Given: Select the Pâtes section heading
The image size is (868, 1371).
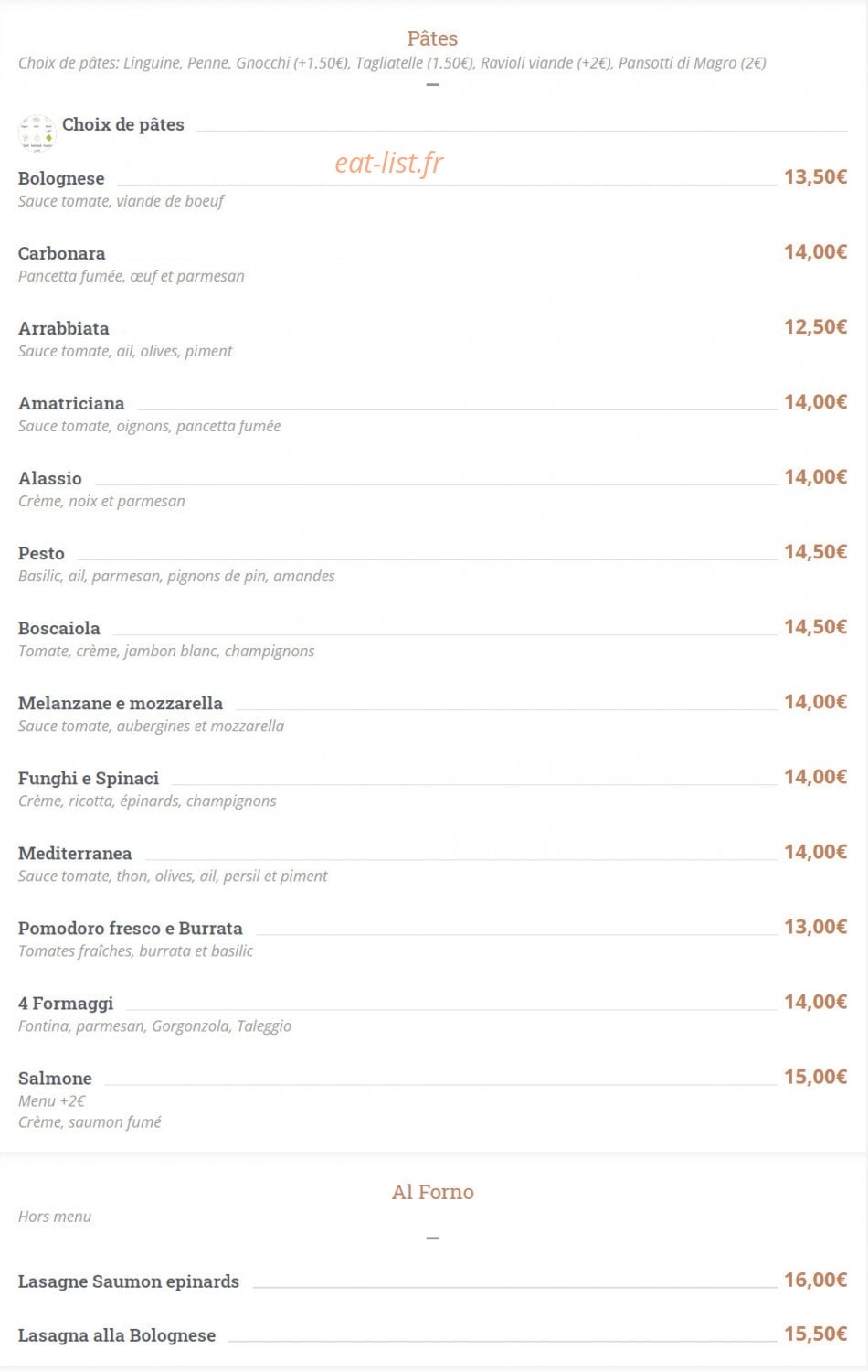Looking at the screenshot, I should (433, 38).
